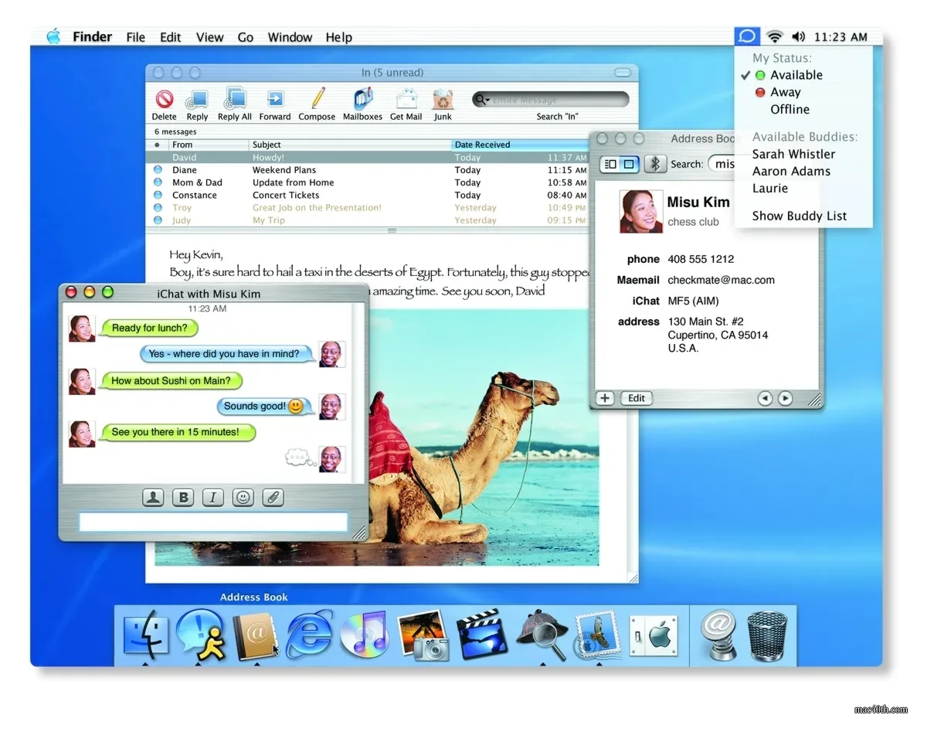Click the Edit button on Misu Kim's card
Screen dimensions: 927x732
pyautogui.click(x=636, y=398)
